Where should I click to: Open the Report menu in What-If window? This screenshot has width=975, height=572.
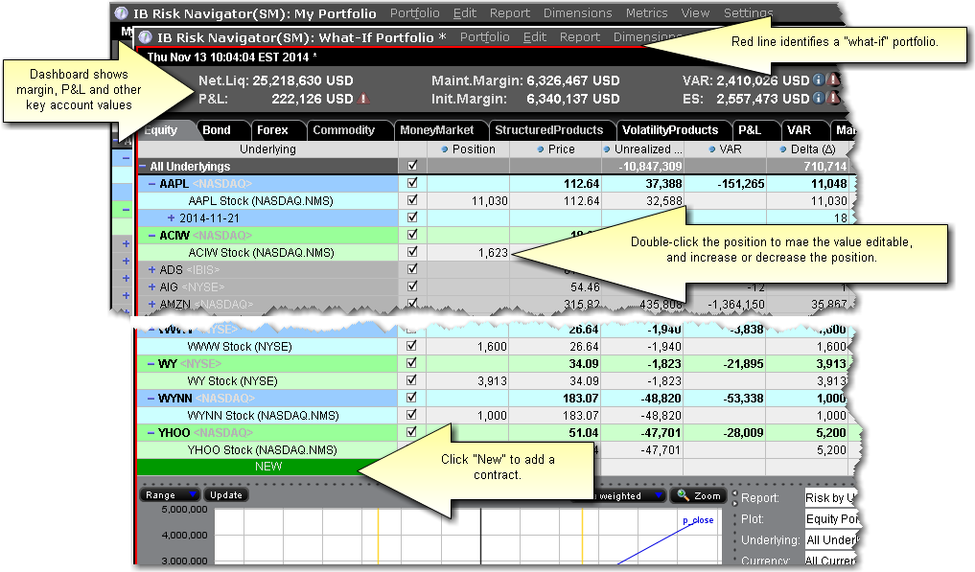[x=579, y=37]
